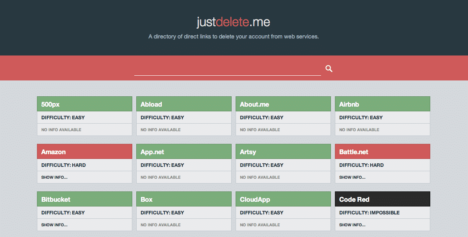Click the tagline about deleting accounts
This screenshot has width=468, height=237.
[234, 36]
